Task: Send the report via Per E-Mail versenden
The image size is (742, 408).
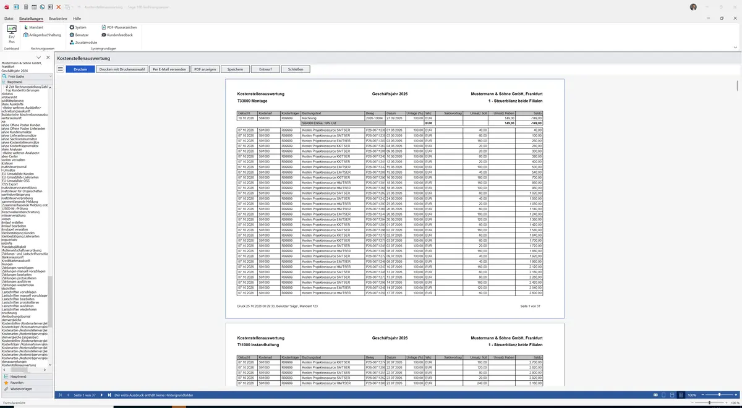Action: [169, 69]
